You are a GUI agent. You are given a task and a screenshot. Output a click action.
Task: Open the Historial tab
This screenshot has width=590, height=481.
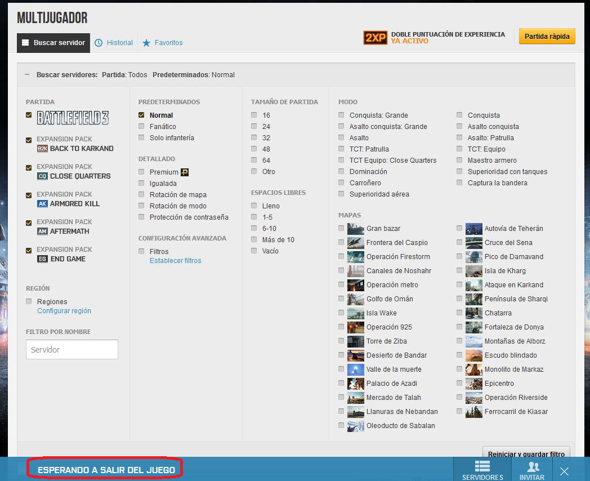(x=114, y=43)
